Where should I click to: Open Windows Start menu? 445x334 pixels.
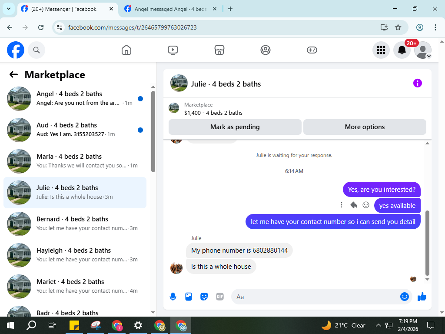(x=10, y=325)
